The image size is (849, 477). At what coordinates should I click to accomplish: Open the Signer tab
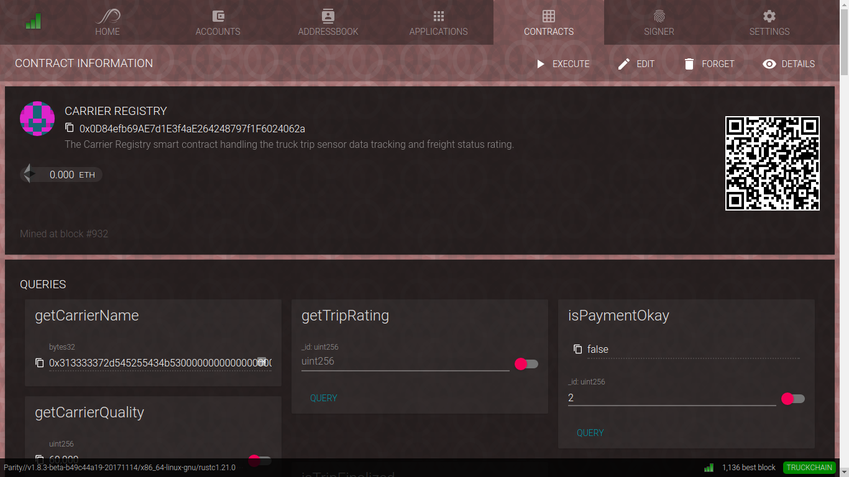659,22
